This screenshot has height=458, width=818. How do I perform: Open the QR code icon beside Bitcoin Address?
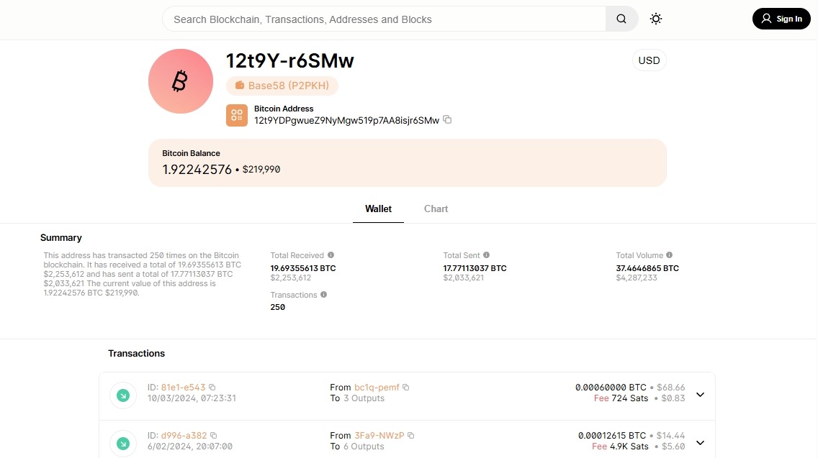pyautogui.click(x=237, y=115)
